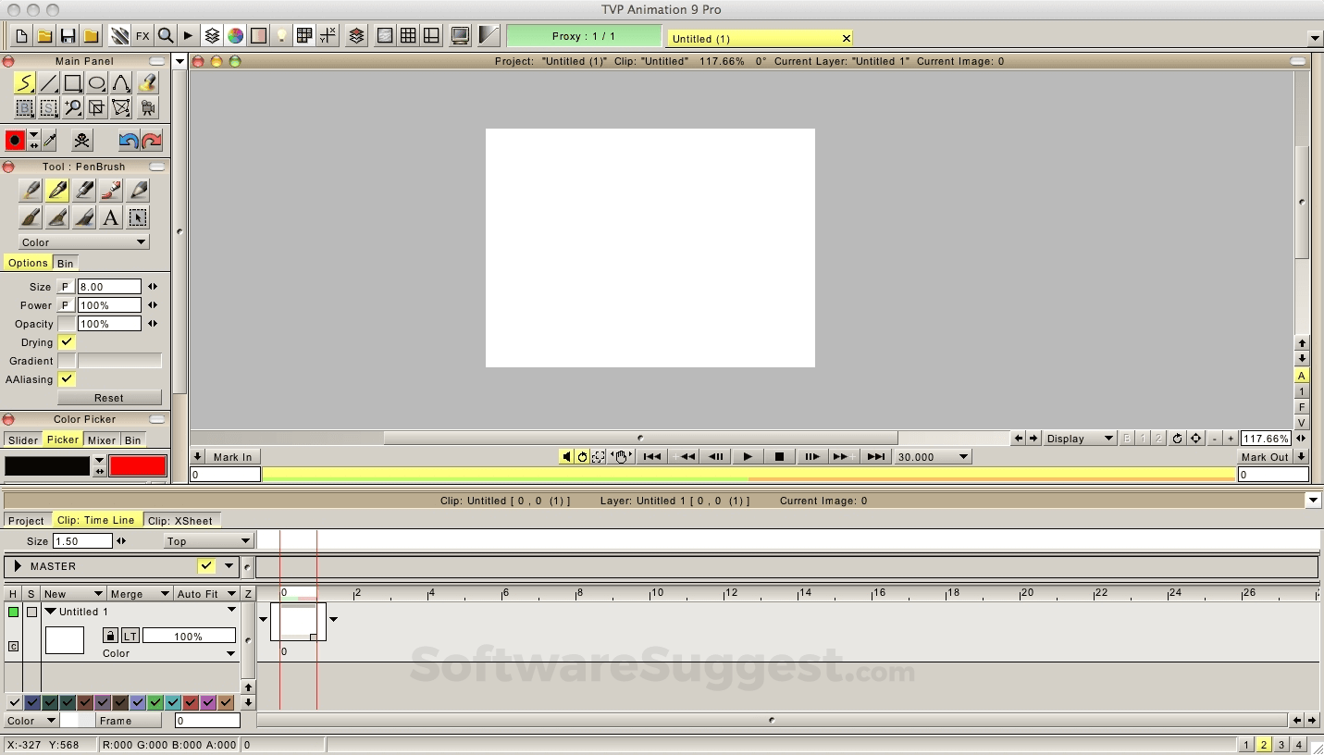Toggle the select (S) box for Untitled 1
Viewport: 1324px width, 755px height.
pos(31,612)
